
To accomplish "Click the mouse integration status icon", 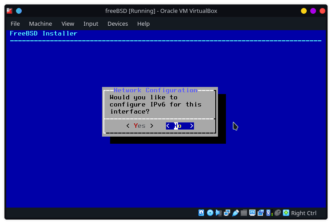I will point(277,212).
